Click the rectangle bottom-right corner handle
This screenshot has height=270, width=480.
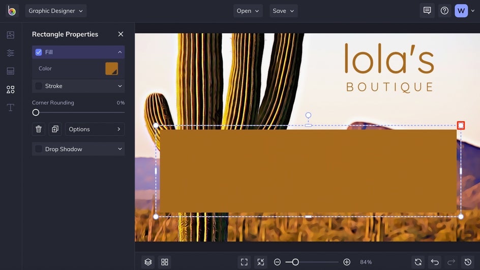pyautogui.click(x=461, y=217)
